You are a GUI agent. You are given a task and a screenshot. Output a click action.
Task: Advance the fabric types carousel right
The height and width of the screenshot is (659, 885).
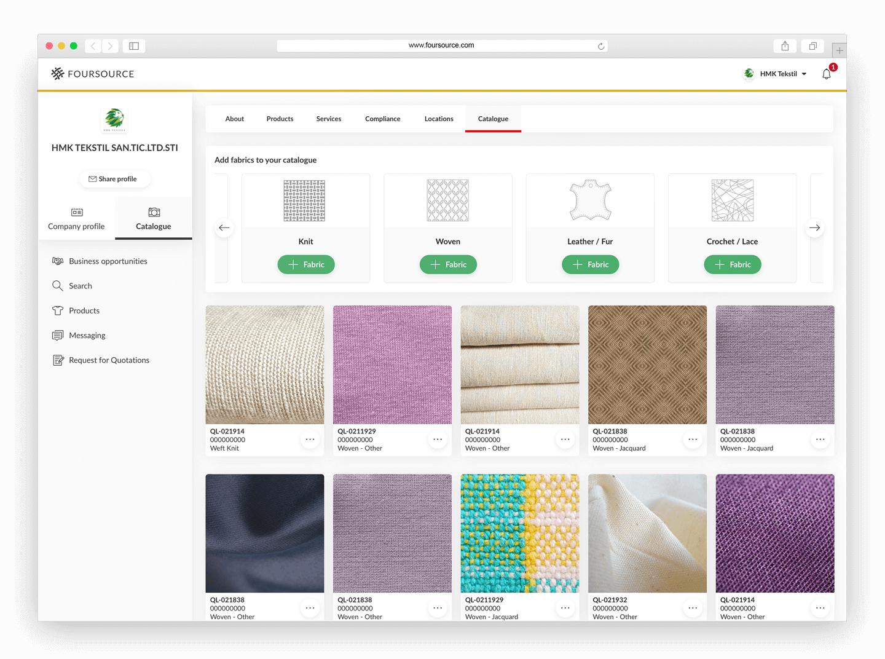814,227
